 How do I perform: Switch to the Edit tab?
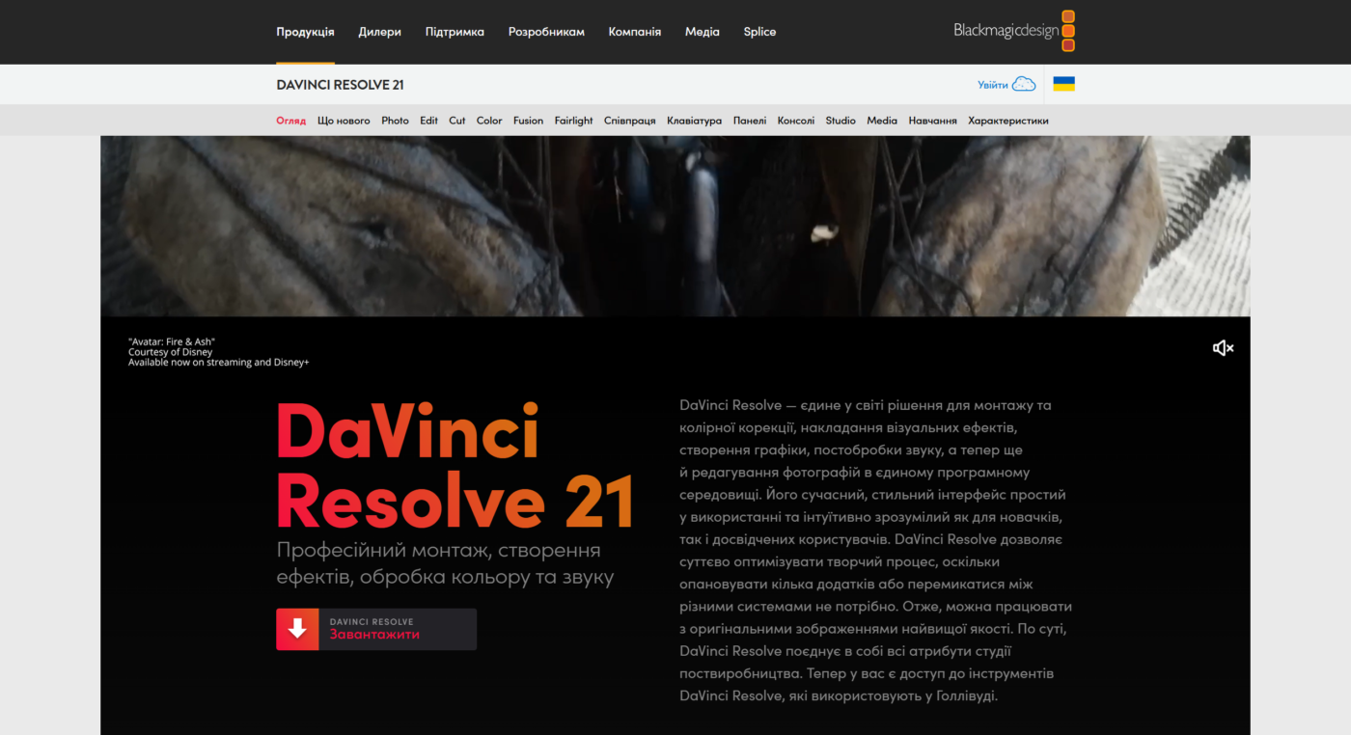tap(428, 121)
